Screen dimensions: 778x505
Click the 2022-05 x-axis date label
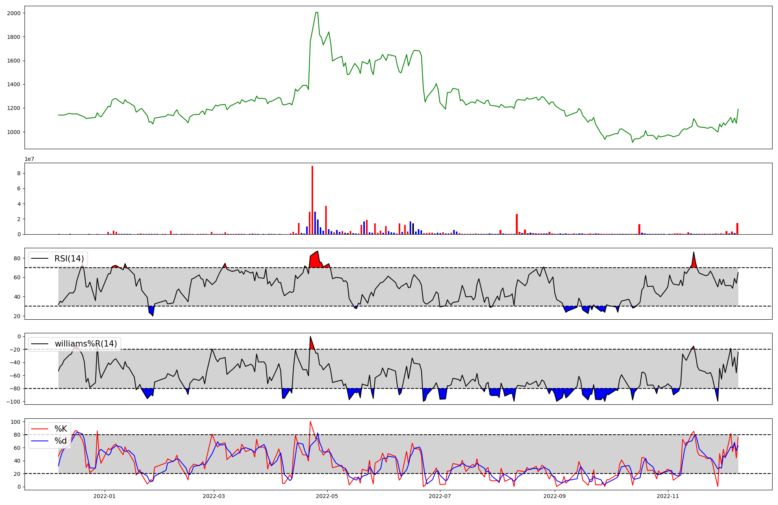click(327, 496)
